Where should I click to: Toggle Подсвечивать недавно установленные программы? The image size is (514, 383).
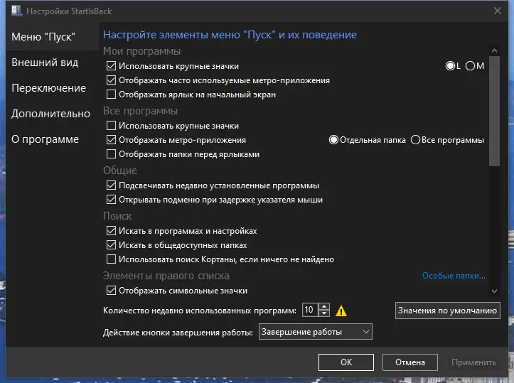pyautogui.click(x=111, y=185)
